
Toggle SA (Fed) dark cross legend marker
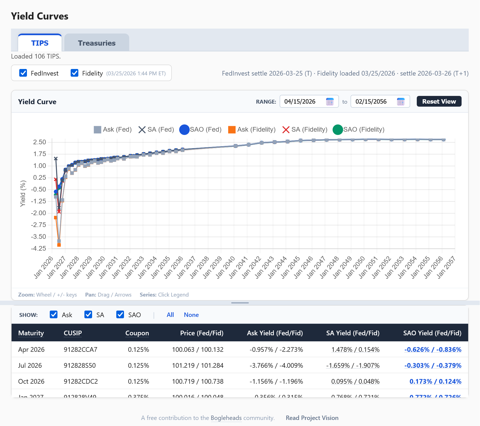[x=142, y=130]
